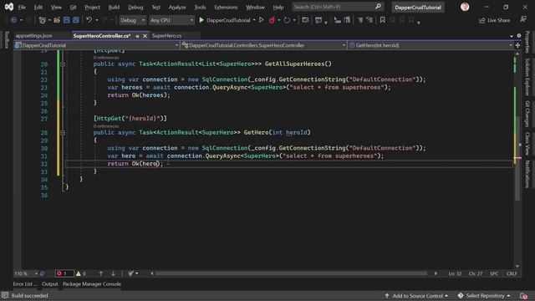Viewport: 535px width, 301px height.
Task: Switch to the appsettings.json tab
Action: (x=33, y=35)
